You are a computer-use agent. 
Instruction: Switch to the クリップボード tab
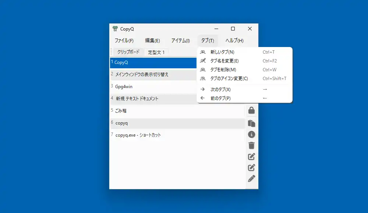pos(128,52)
